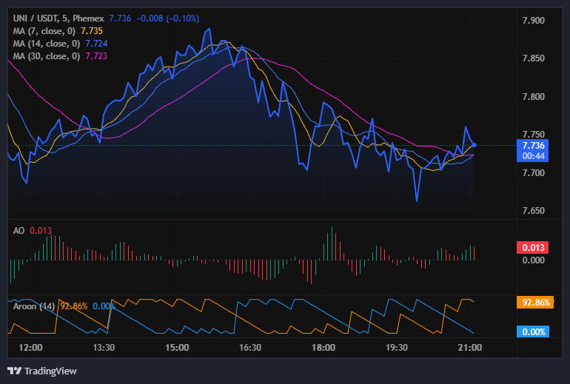Click the MA (7, close, 0) legend
The height and width of the screenshot is (384, 570).
pos(44,31)
